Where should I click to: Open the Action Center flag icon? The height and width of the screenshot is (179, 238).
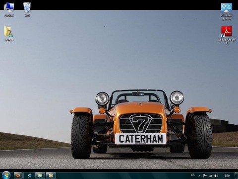[x=205, y=176]
